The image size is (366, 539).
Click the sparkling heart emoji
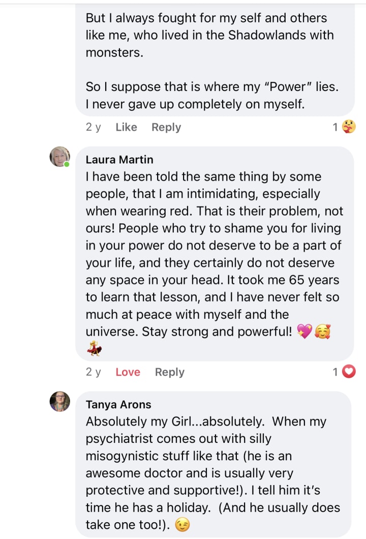(x=304, y=332)
